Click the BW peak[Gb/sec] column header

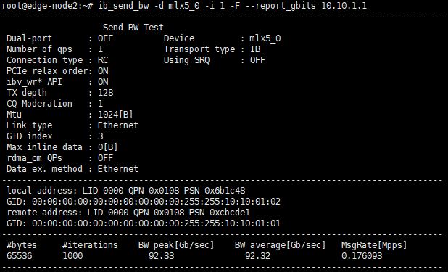[x=176, y=245]
